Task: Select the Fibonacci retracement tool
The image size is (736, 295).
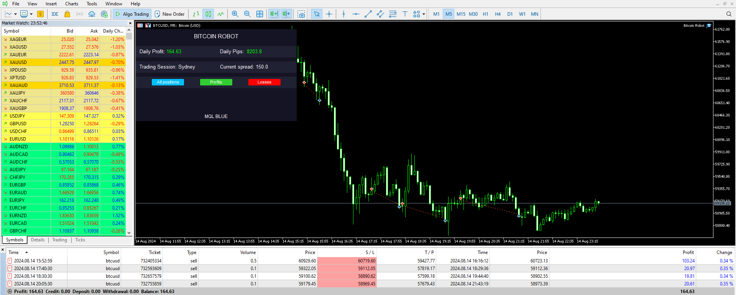Action: (x=393, y=14)
